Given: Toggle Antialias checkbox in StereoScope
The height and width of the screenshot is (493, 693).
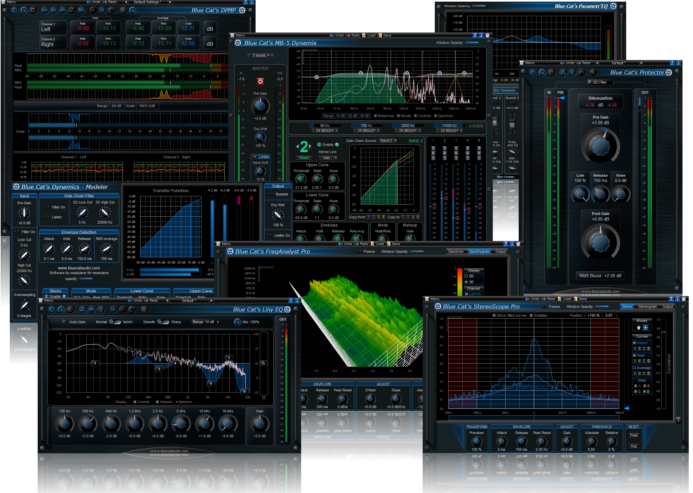Looking at the screenshot, I should 531,315.
